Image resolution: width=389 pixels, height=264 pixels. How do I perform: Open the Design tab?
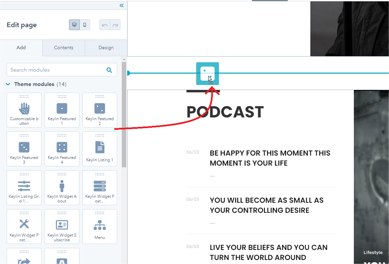click(106, 48)
